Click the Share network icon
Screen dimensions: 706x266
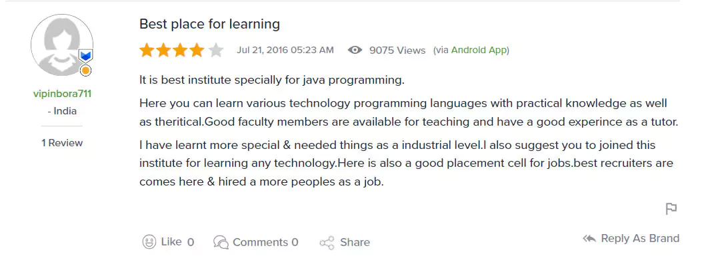(327, 243)
